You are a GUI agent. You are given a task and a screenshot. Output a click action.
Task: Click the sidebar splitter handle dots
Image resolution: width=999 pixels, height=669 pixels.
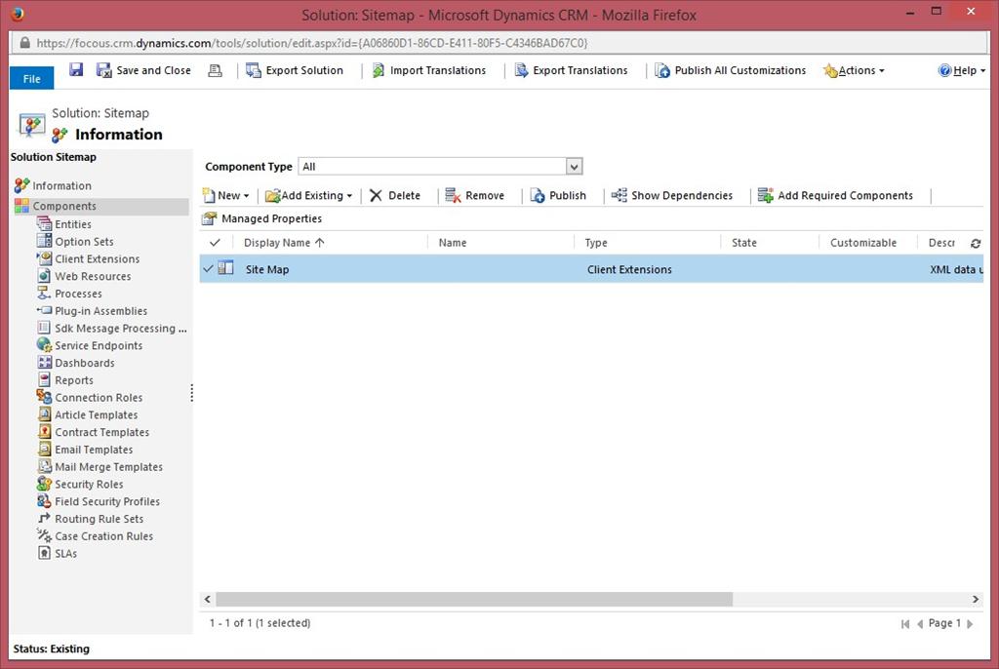tap(192, 393)
